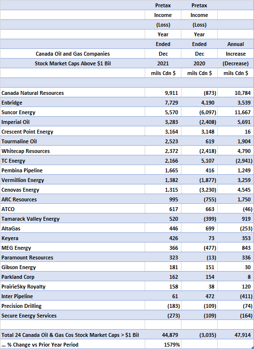Select Tamarack Valley increase 919
Image resolution: width=254 pixels, height=349 pixels.
(246, 219)
